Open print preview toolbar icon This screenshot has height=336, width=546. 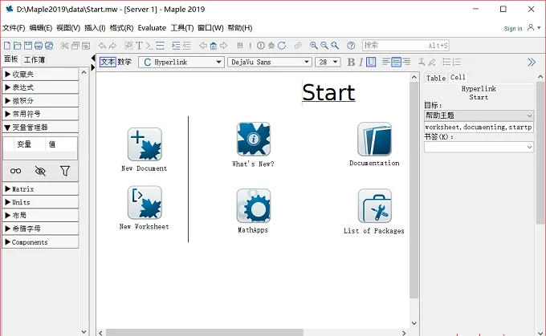(49, 46)
